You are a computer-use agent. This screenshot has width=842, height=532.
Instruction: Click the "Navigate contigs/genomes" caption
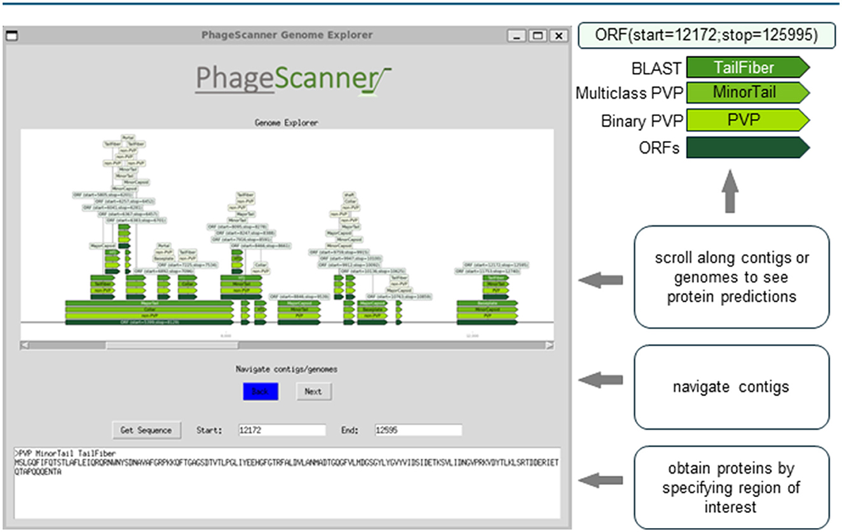point(287,369)
